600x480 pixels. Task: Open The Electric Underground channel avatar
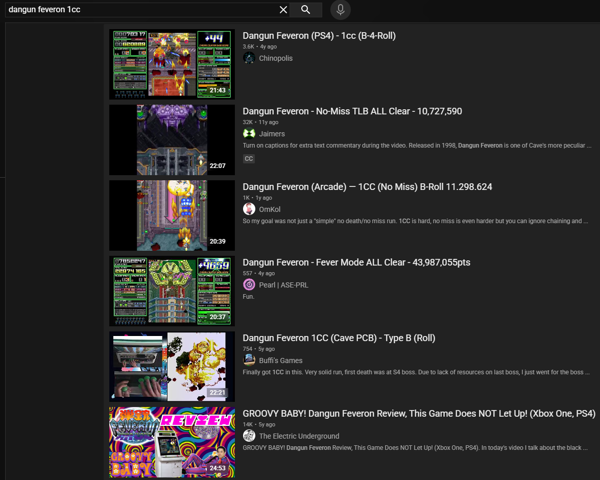[x=249, y=436]
